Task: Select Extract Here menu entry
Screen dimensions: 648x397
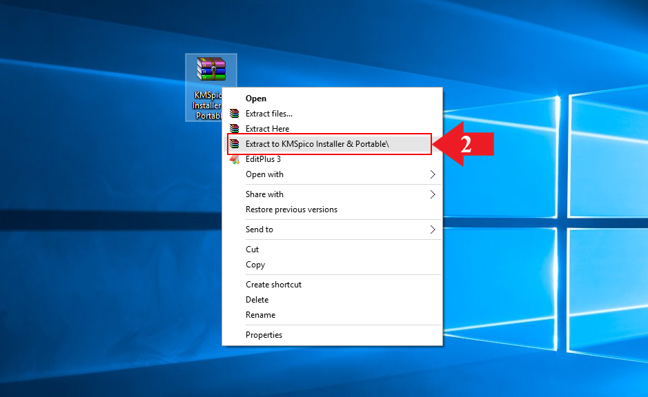Action: point(332,129)
